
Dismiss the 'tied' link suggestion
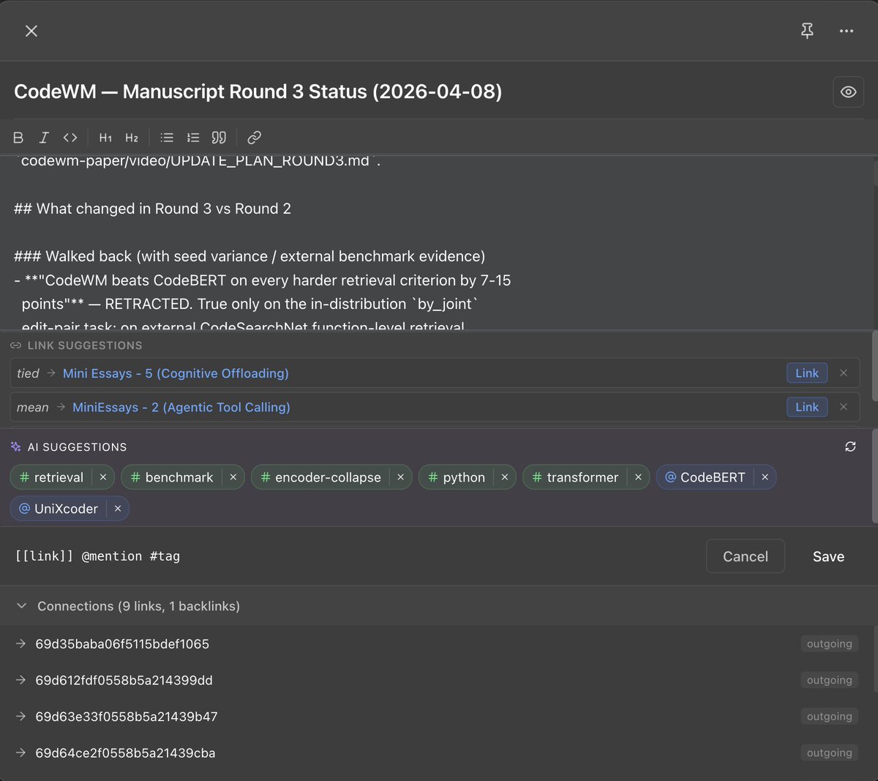click(844, 373)
